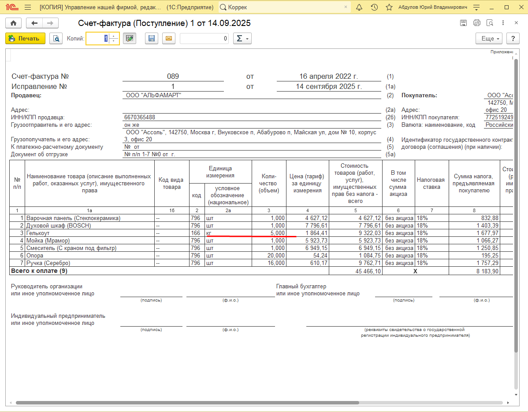This screenshot has width=528, height=412.
Task: Click the Копий number field
Action: 98,38
